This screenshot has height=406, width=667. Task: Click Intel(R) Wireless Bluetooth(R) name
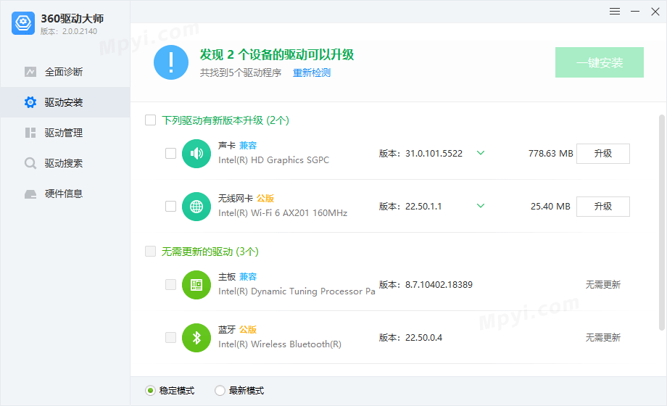click(280, 344)
